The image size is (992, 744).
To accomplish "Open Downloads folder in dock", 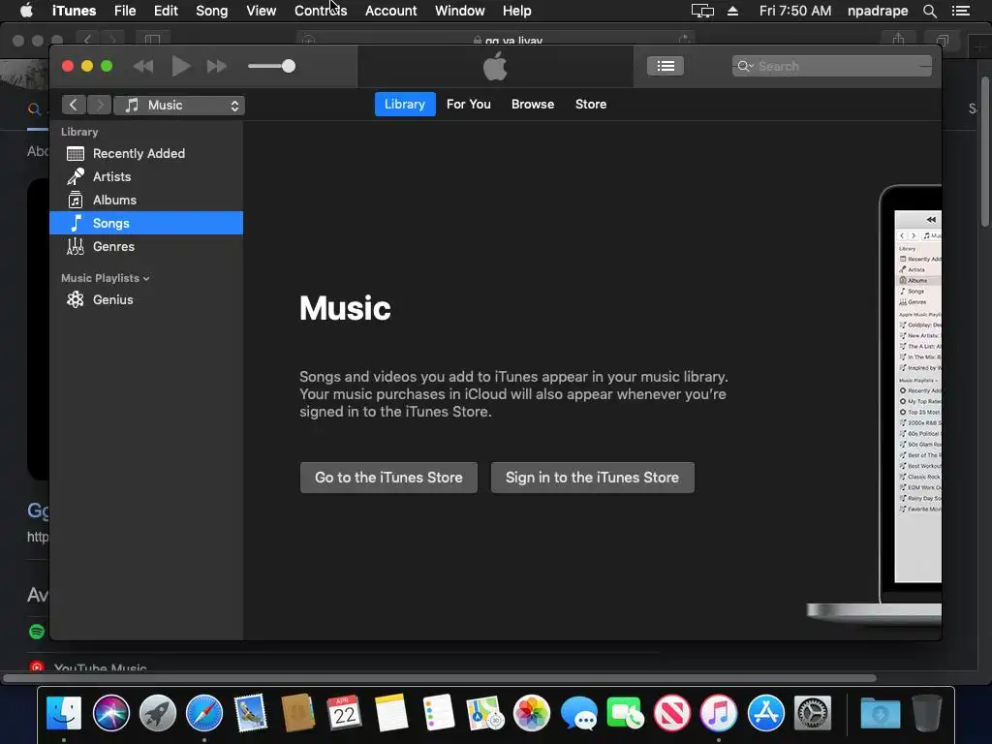I will [x=880, y=713].
